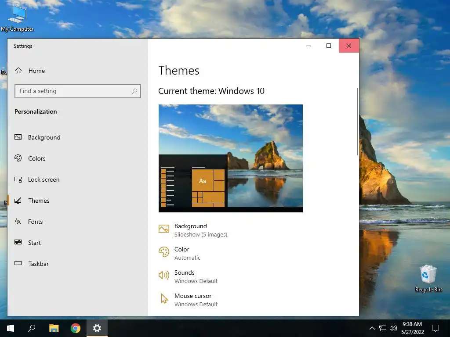Minimize the Settings window
The width and height of the screenshot is (450, 337).
coord(308,46)
